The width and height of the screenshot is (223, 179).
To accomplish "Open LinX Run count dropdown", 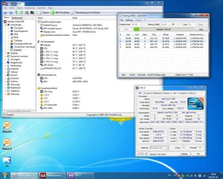I will point(193,24).
